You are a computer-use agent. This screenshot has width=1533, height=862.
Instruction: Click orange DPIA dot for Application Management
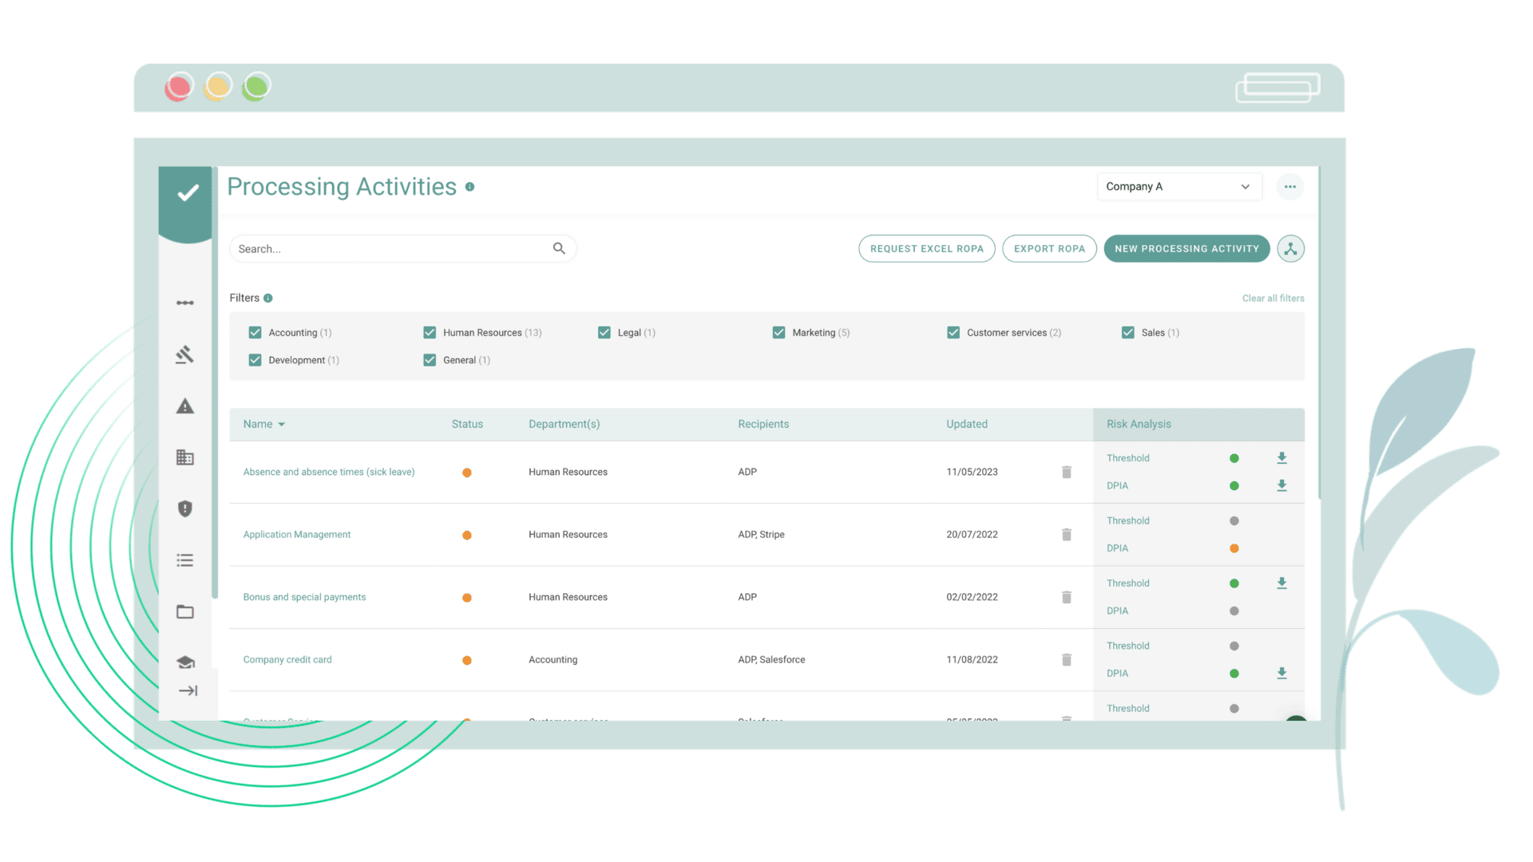click(1234, 548)
